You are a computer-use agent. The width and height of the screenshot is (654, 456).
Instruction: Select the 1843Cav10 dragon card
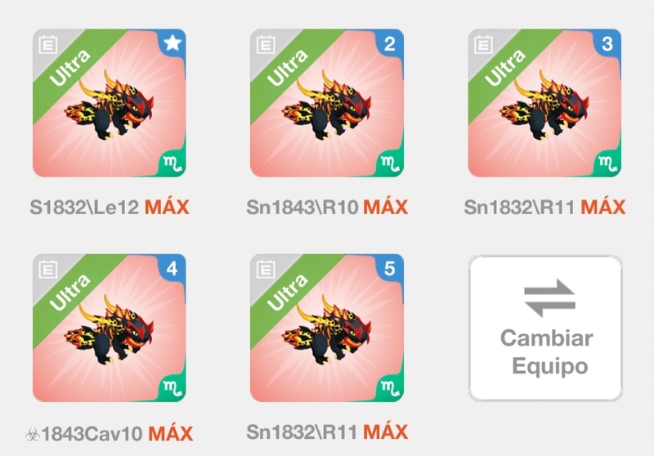(110, 328)
